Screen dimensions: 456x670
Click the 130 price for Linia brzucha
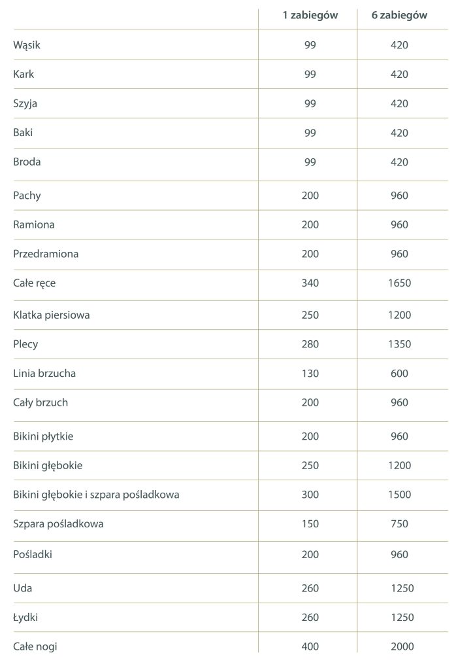(310, 374)
